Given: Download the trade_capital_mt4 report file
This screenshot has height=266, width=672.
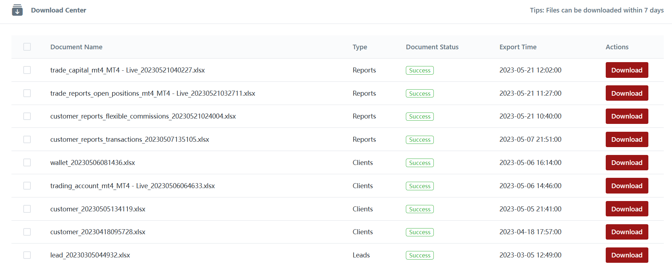Looking at the screenshot, I should (x=627, y=70).
